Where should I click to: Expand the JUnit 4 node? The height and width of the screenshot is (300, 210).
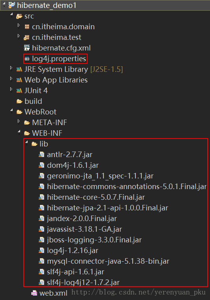coord(11,89)
